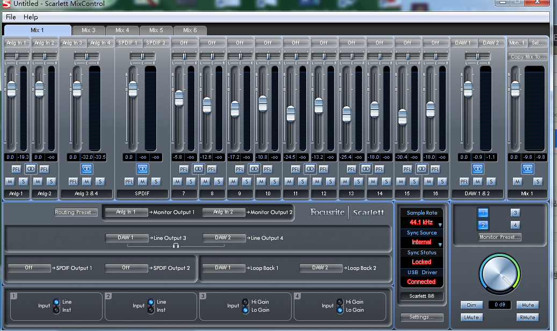This screenshot has width=557, height=331.
Task: Mute channel 7 with its M button
Action: coord(177,182)
